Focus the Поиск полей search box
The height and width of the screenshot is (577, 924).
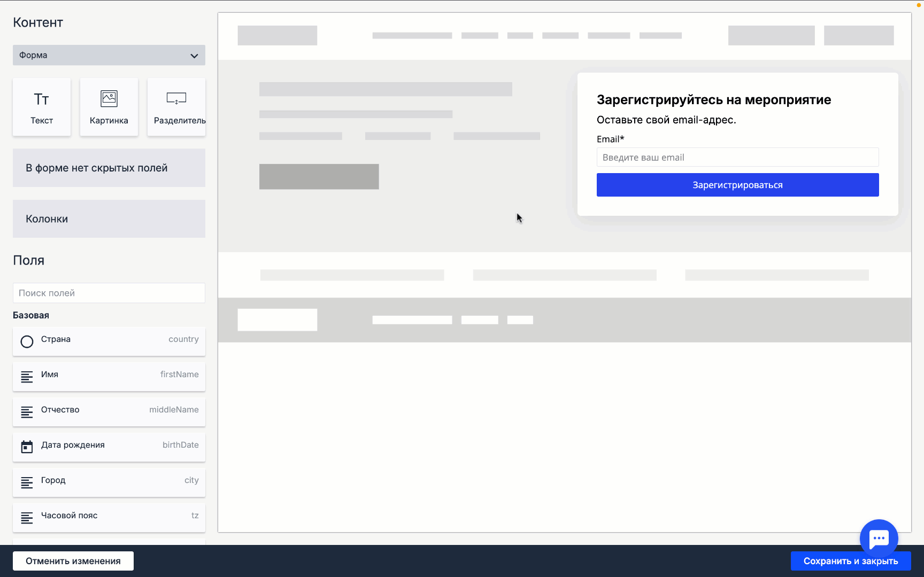pyautogui.click(x=109, y=293)
